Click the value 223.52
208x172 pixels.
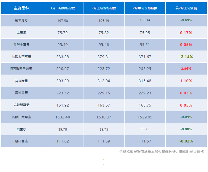coord(63,93)
